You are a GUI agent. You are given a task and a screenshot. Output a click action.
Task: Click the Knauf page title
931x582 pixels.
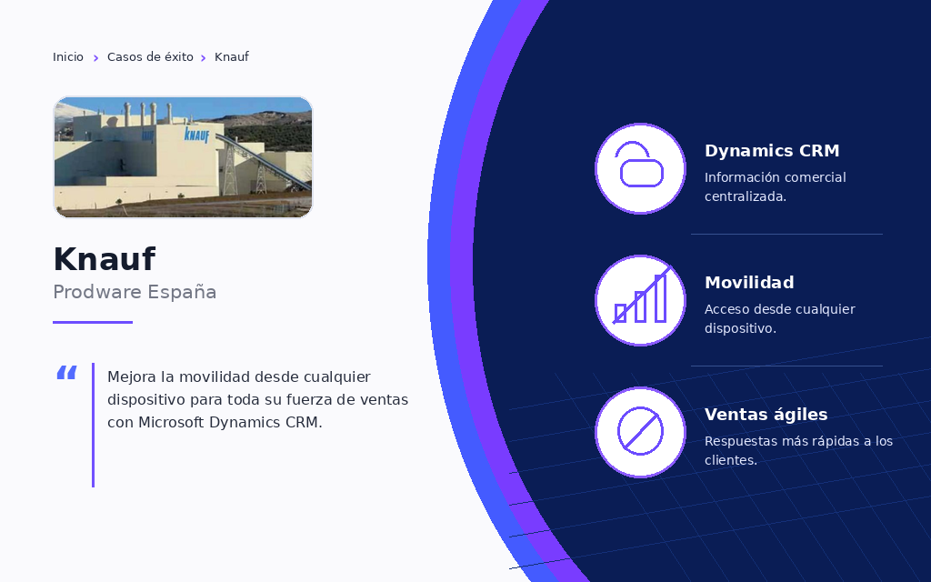(x=105, y=259)
